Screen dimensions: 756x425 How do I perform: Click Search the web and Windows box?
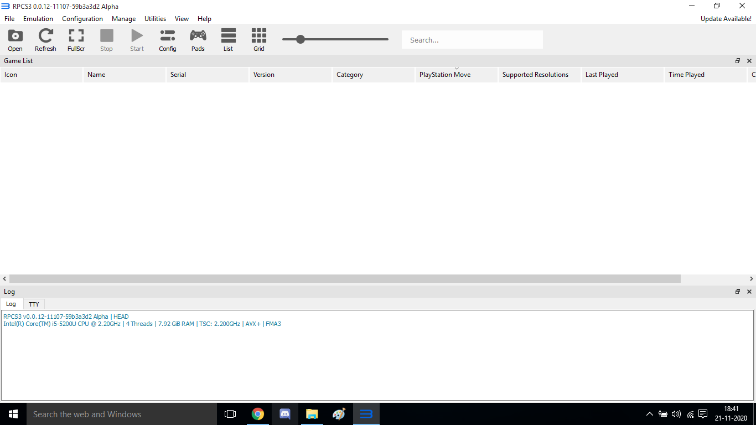click(122, 414)
